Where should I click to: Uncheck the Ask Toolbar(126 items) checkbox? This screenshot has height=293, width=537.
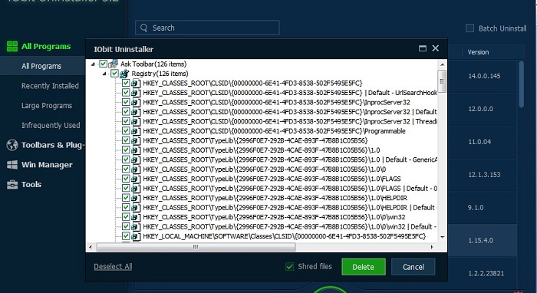click(x=103, y=64)
